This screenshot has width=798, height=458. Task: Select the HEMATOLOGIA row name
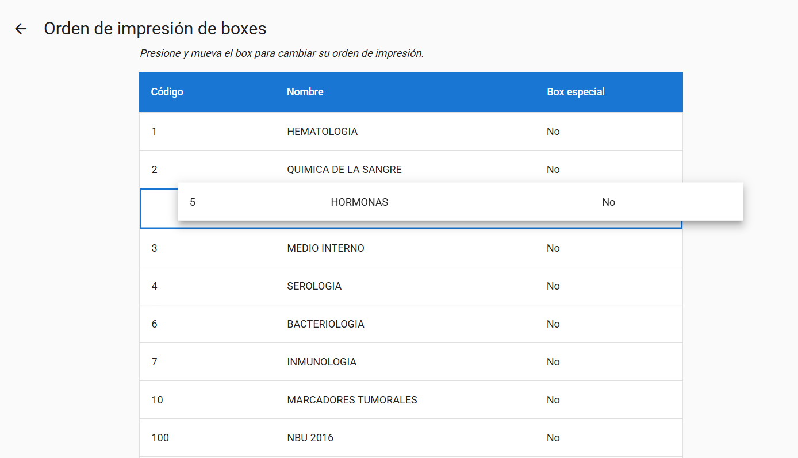point(322,132)
